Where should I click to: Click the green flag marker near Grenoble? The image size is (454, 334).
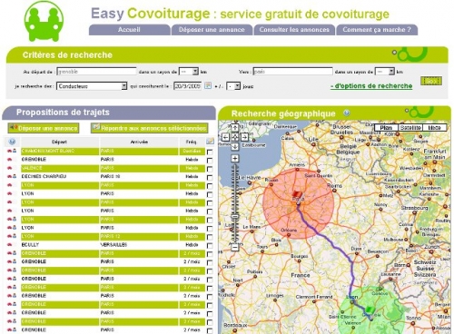coord(370,309)
